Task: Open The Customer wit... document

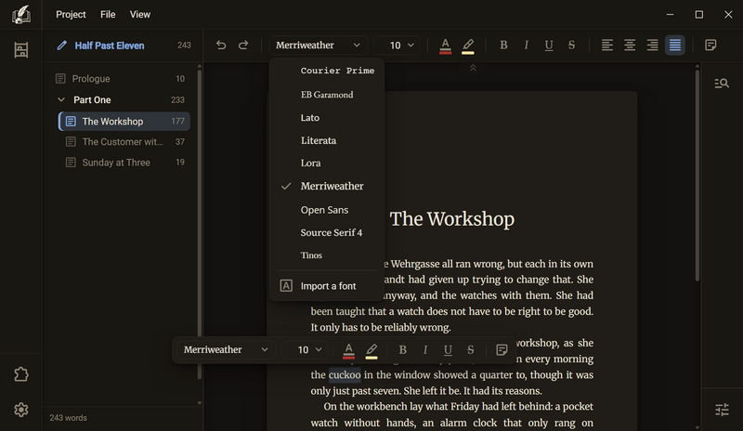Action: coord(124,142)
